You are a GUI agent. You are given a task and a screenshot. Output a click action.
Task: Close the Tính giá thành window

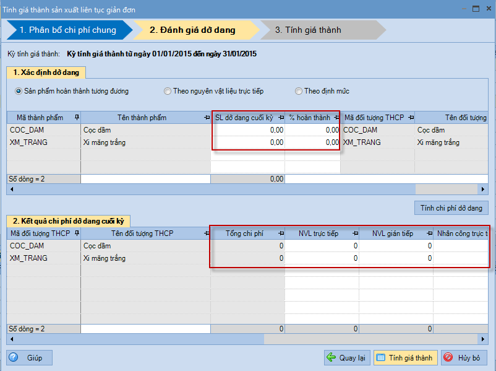(489, 9)
